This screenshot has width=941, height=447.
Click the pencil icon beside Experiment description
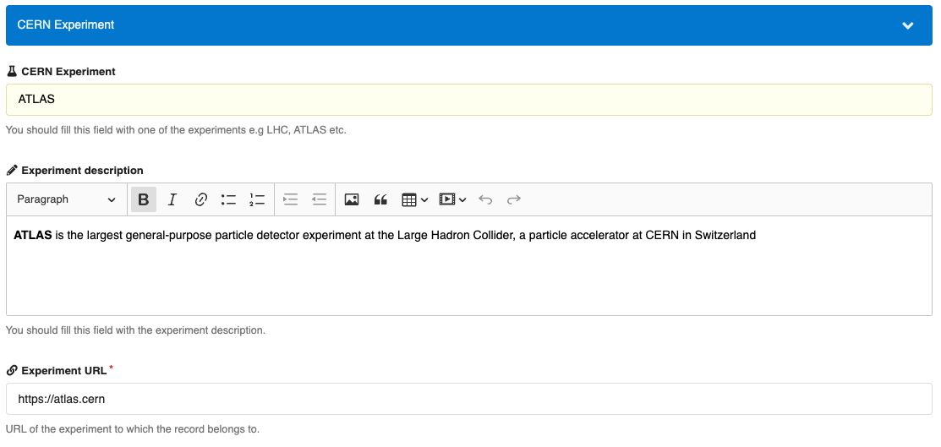[11, 171]
